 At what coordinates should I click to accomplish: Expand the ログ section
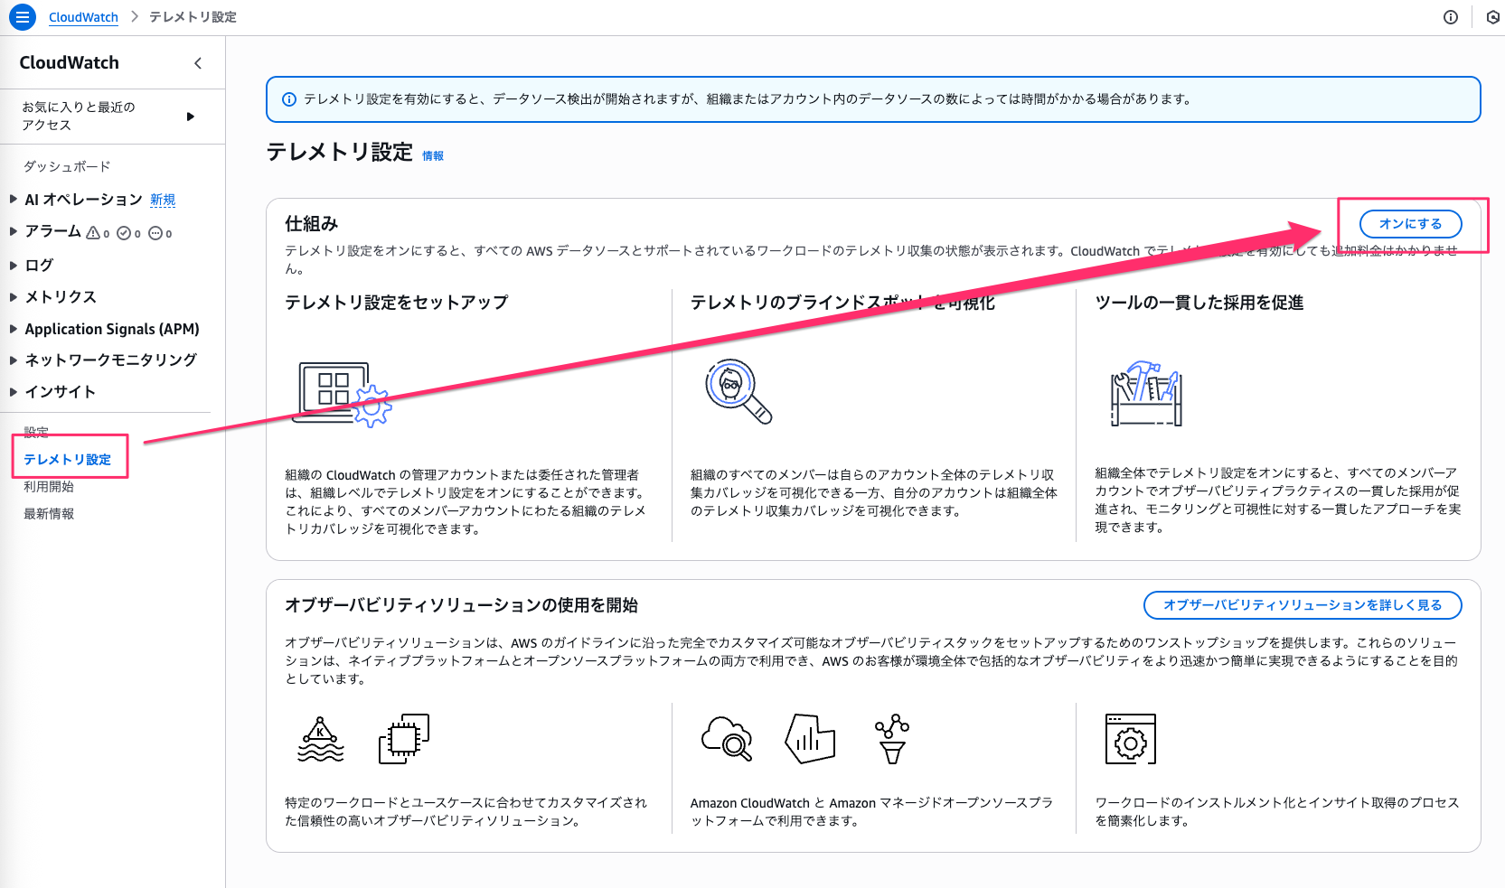click(x=14, y=265)
